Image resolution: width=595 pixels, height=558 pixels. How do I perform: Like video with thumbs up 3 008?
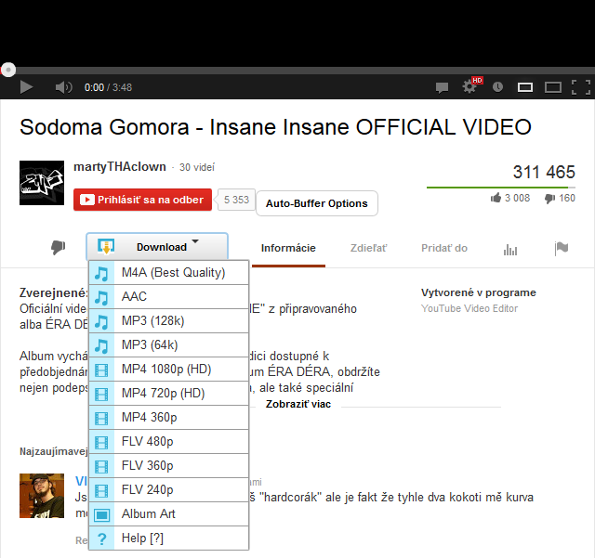tap(510, 198)
